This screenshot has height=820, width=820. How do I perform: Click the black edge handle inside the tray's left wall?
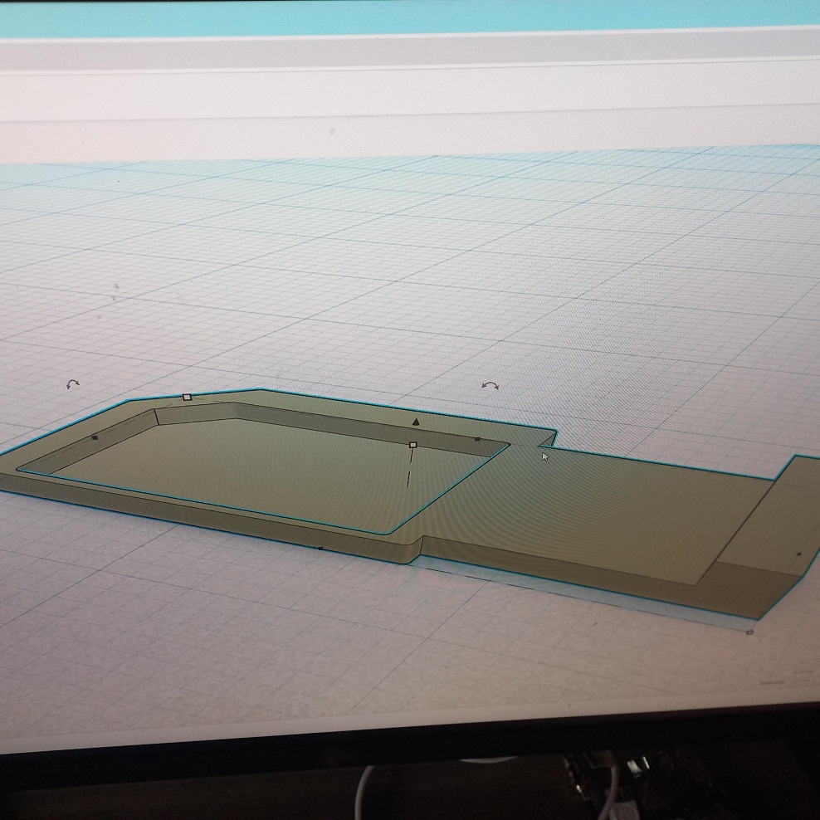[x=95, y=437]
